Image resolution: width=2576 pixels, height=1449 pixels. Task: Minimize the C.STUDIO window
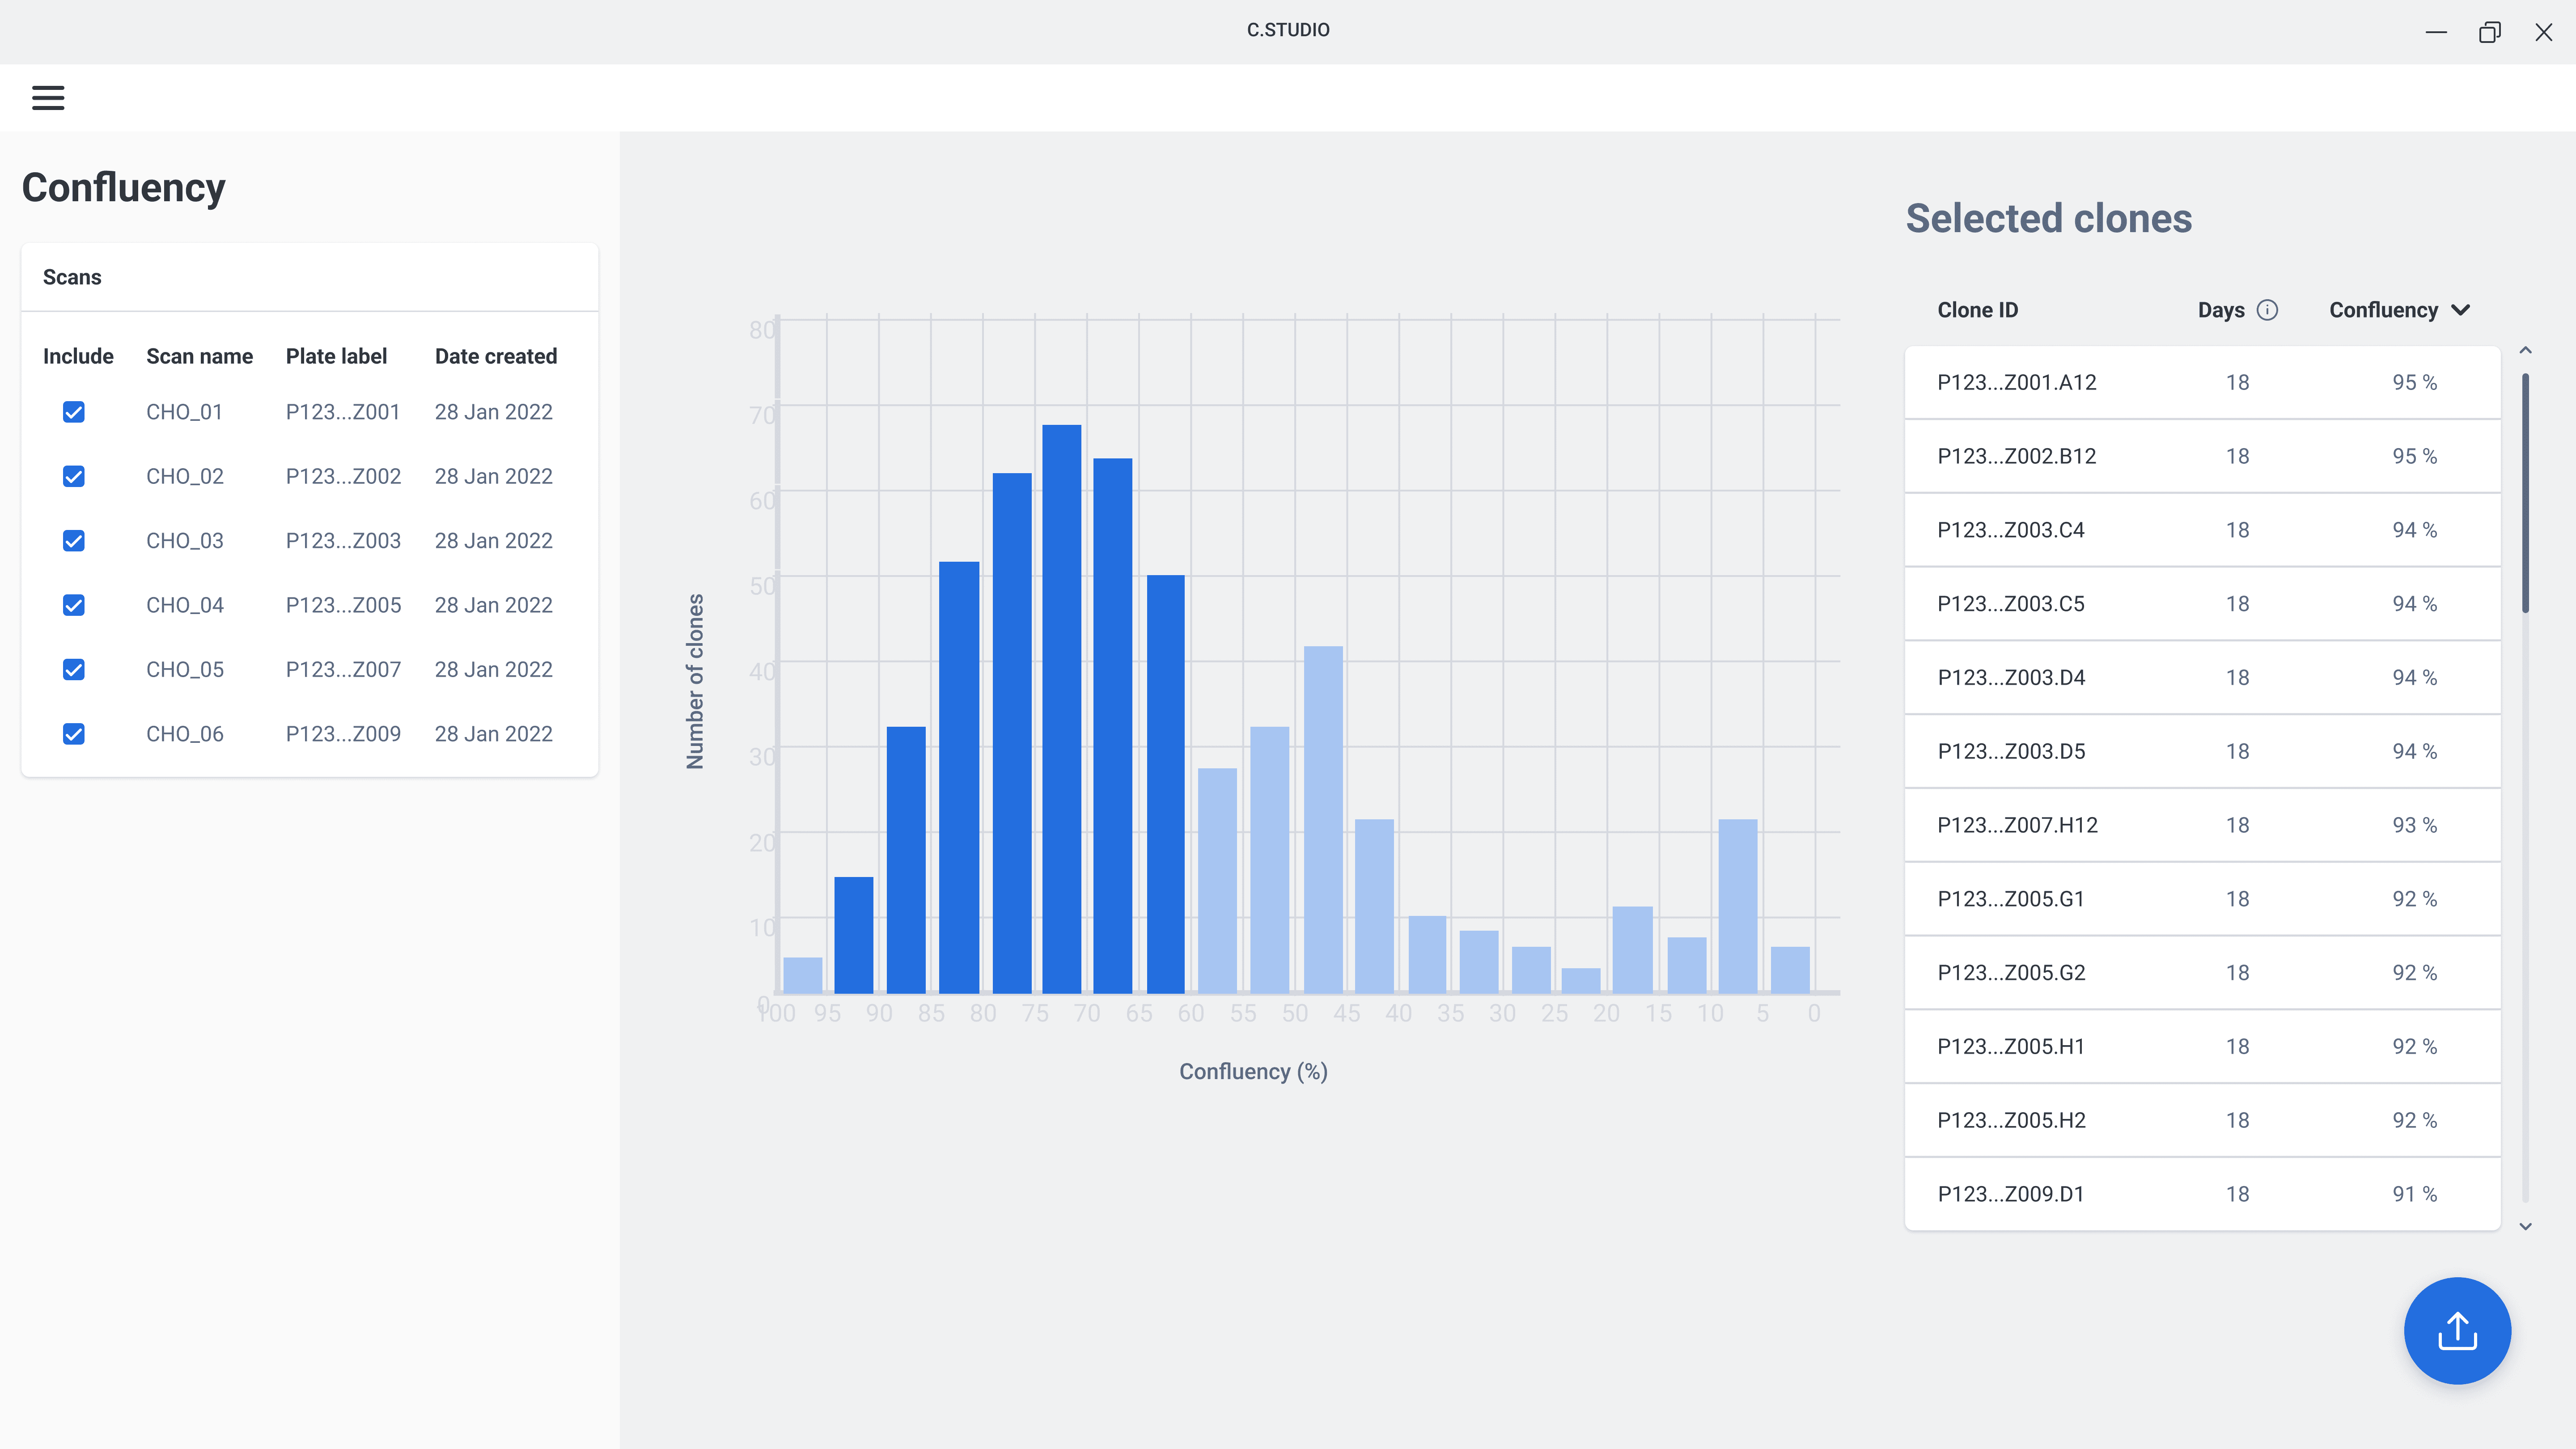(x=2436, y=32)
